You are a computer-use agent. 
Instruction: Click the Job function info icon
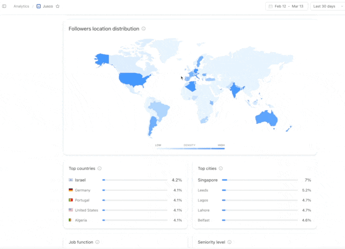97,242
